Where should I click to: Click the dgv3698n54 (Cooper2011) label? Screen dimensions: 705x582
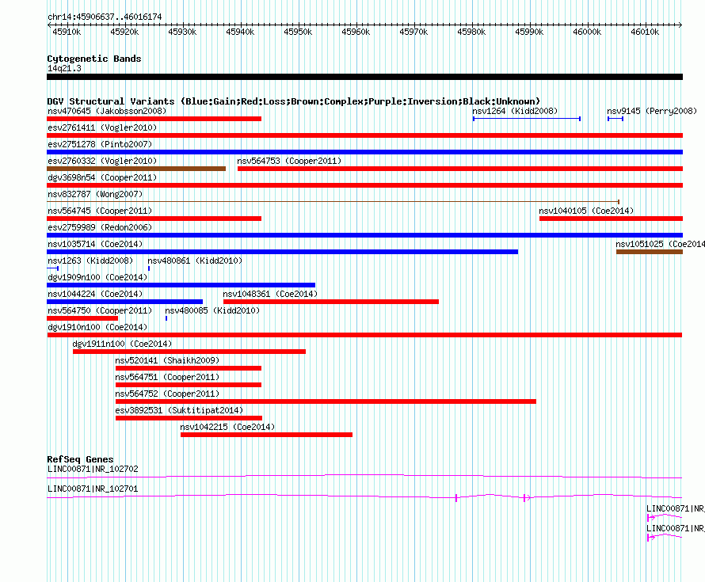(102, 177)
